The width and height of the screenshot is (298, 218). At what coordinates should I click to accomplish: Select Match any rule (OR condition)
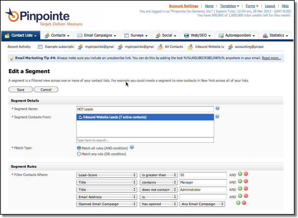(x=79, y=153)
